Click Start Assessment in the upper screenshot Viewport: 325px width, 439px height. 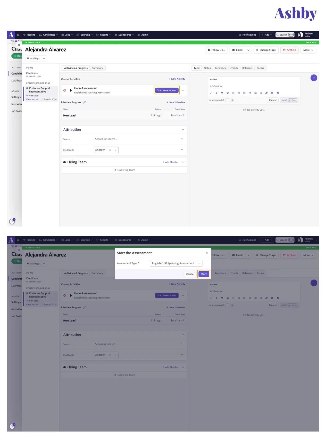[167, 90]
